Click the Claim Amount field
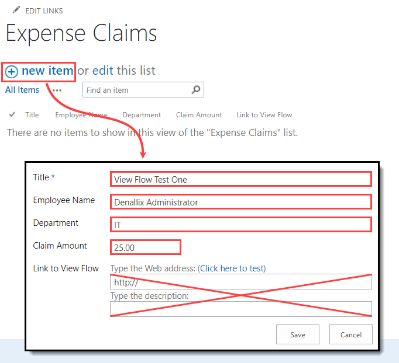Image resolution: width=399 pixels, height=363 pixels. click(x=145, y=247)
